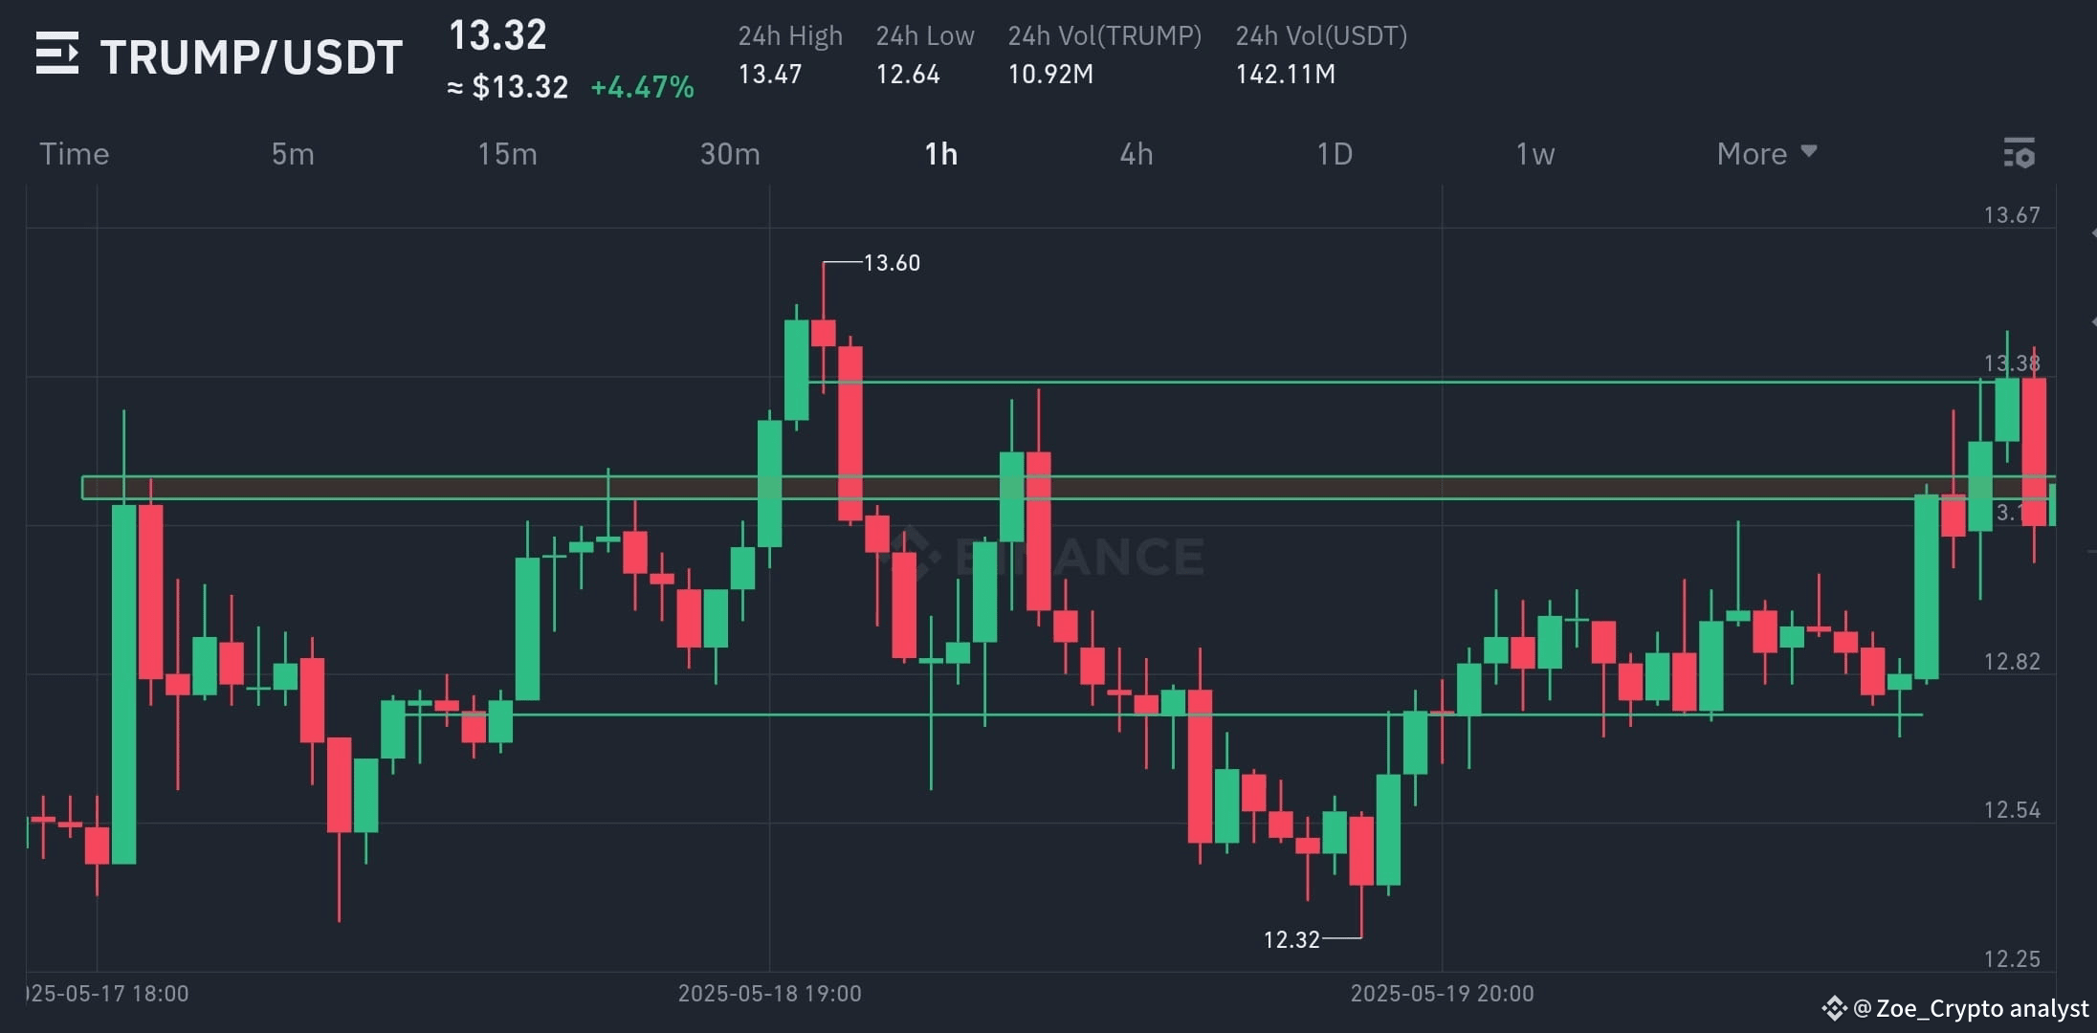Reselect the active 1h interval

(x=939, y=153)
